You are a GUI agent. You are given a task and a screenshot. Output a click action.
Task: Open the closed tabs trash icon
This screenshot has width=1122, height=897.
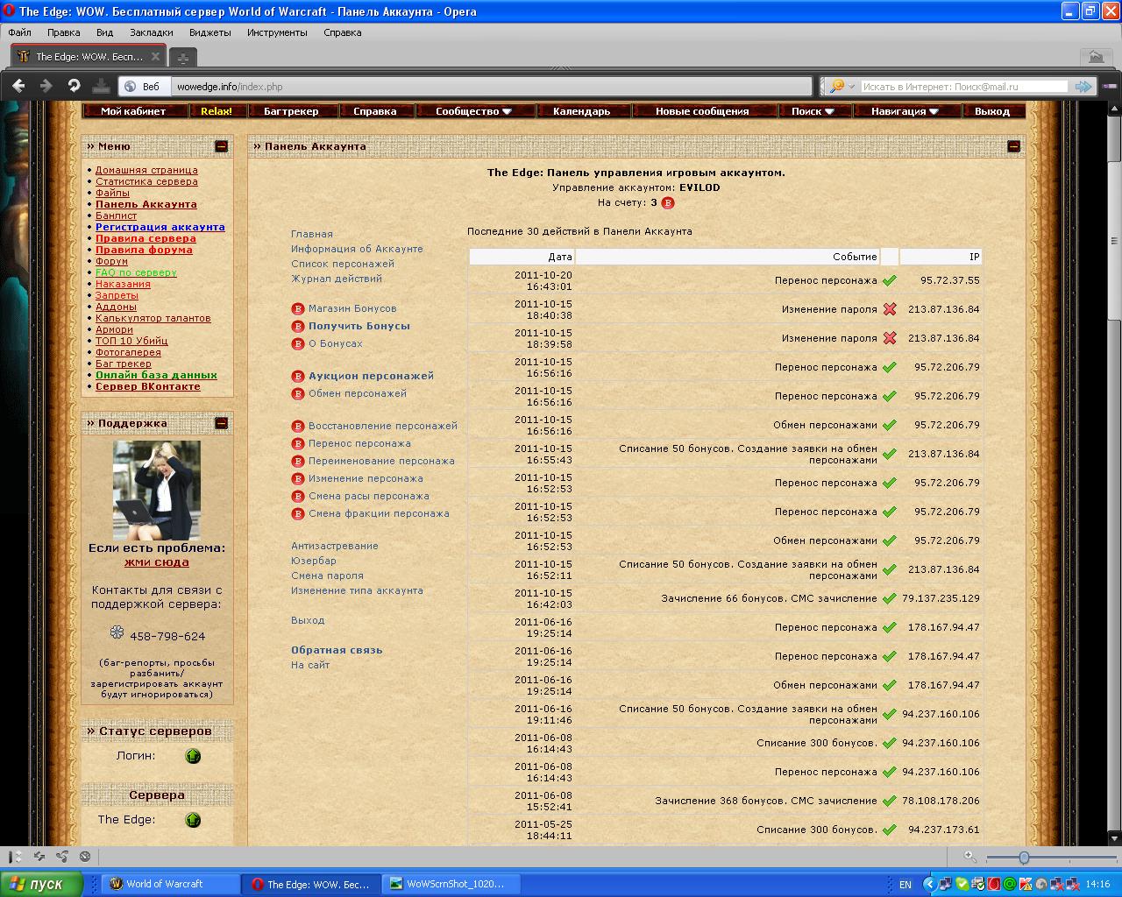(x=1096, y=57)
